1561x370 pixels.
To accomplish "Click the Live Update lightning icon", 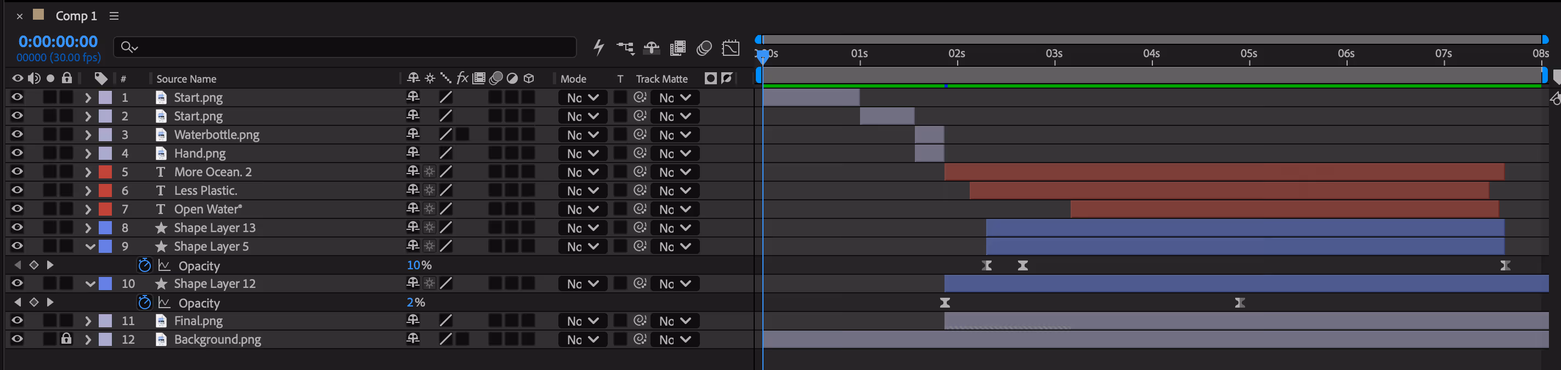I will click(599, 47).
